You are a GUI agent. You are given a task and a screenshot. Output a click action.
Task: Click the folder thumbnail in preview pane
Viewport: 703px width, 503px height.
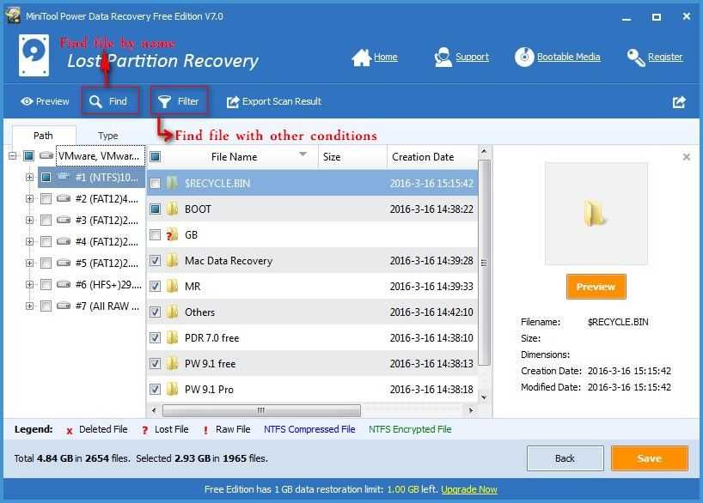(x=596, y=214)
